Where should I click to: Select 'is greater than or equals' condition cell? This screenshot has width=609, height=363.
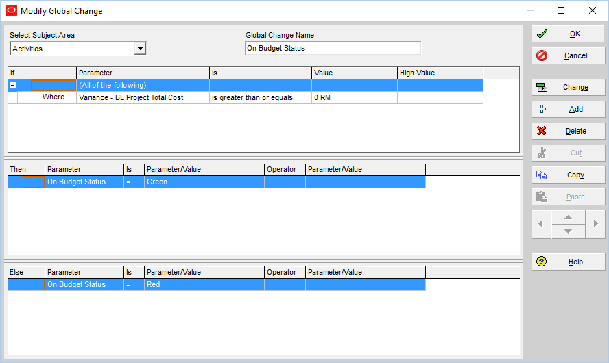coord(260,98)
